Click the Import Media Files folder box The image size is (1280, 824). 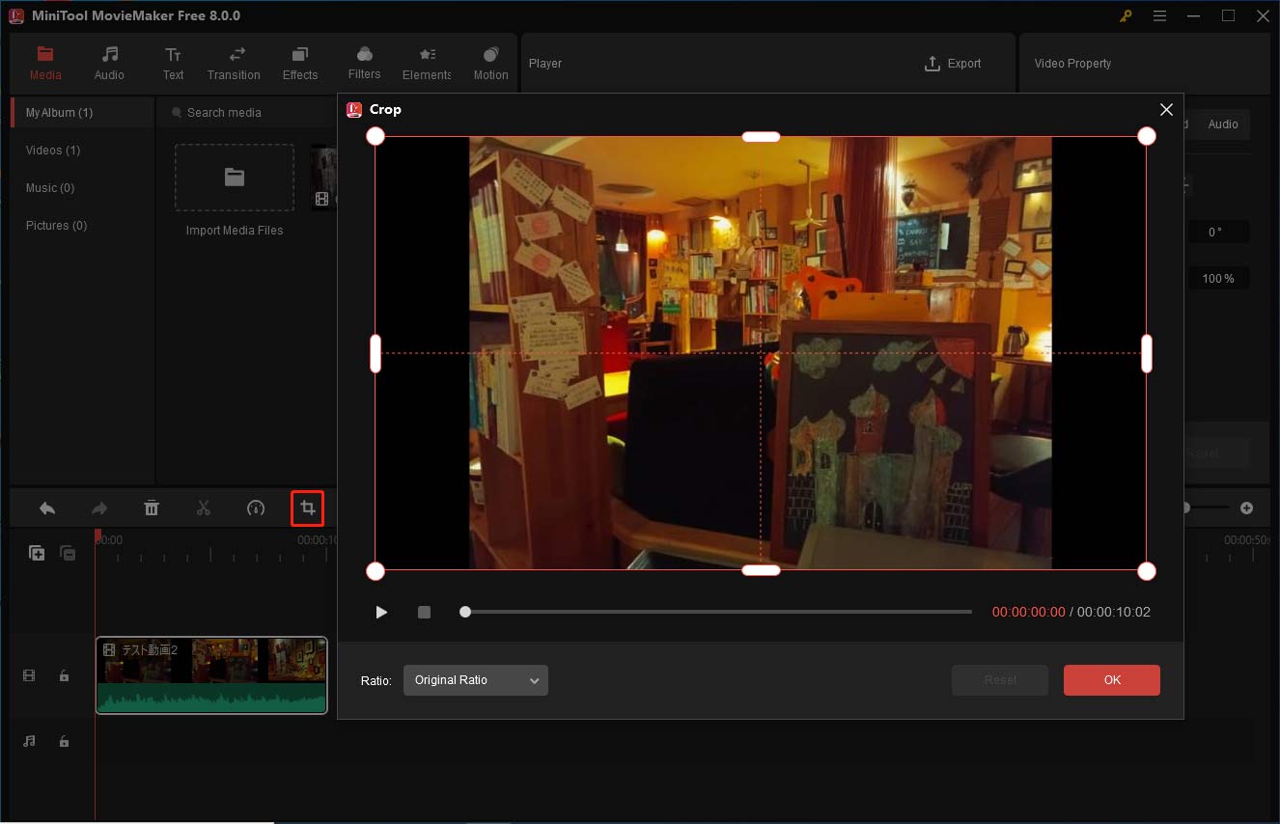pos(235,178)
